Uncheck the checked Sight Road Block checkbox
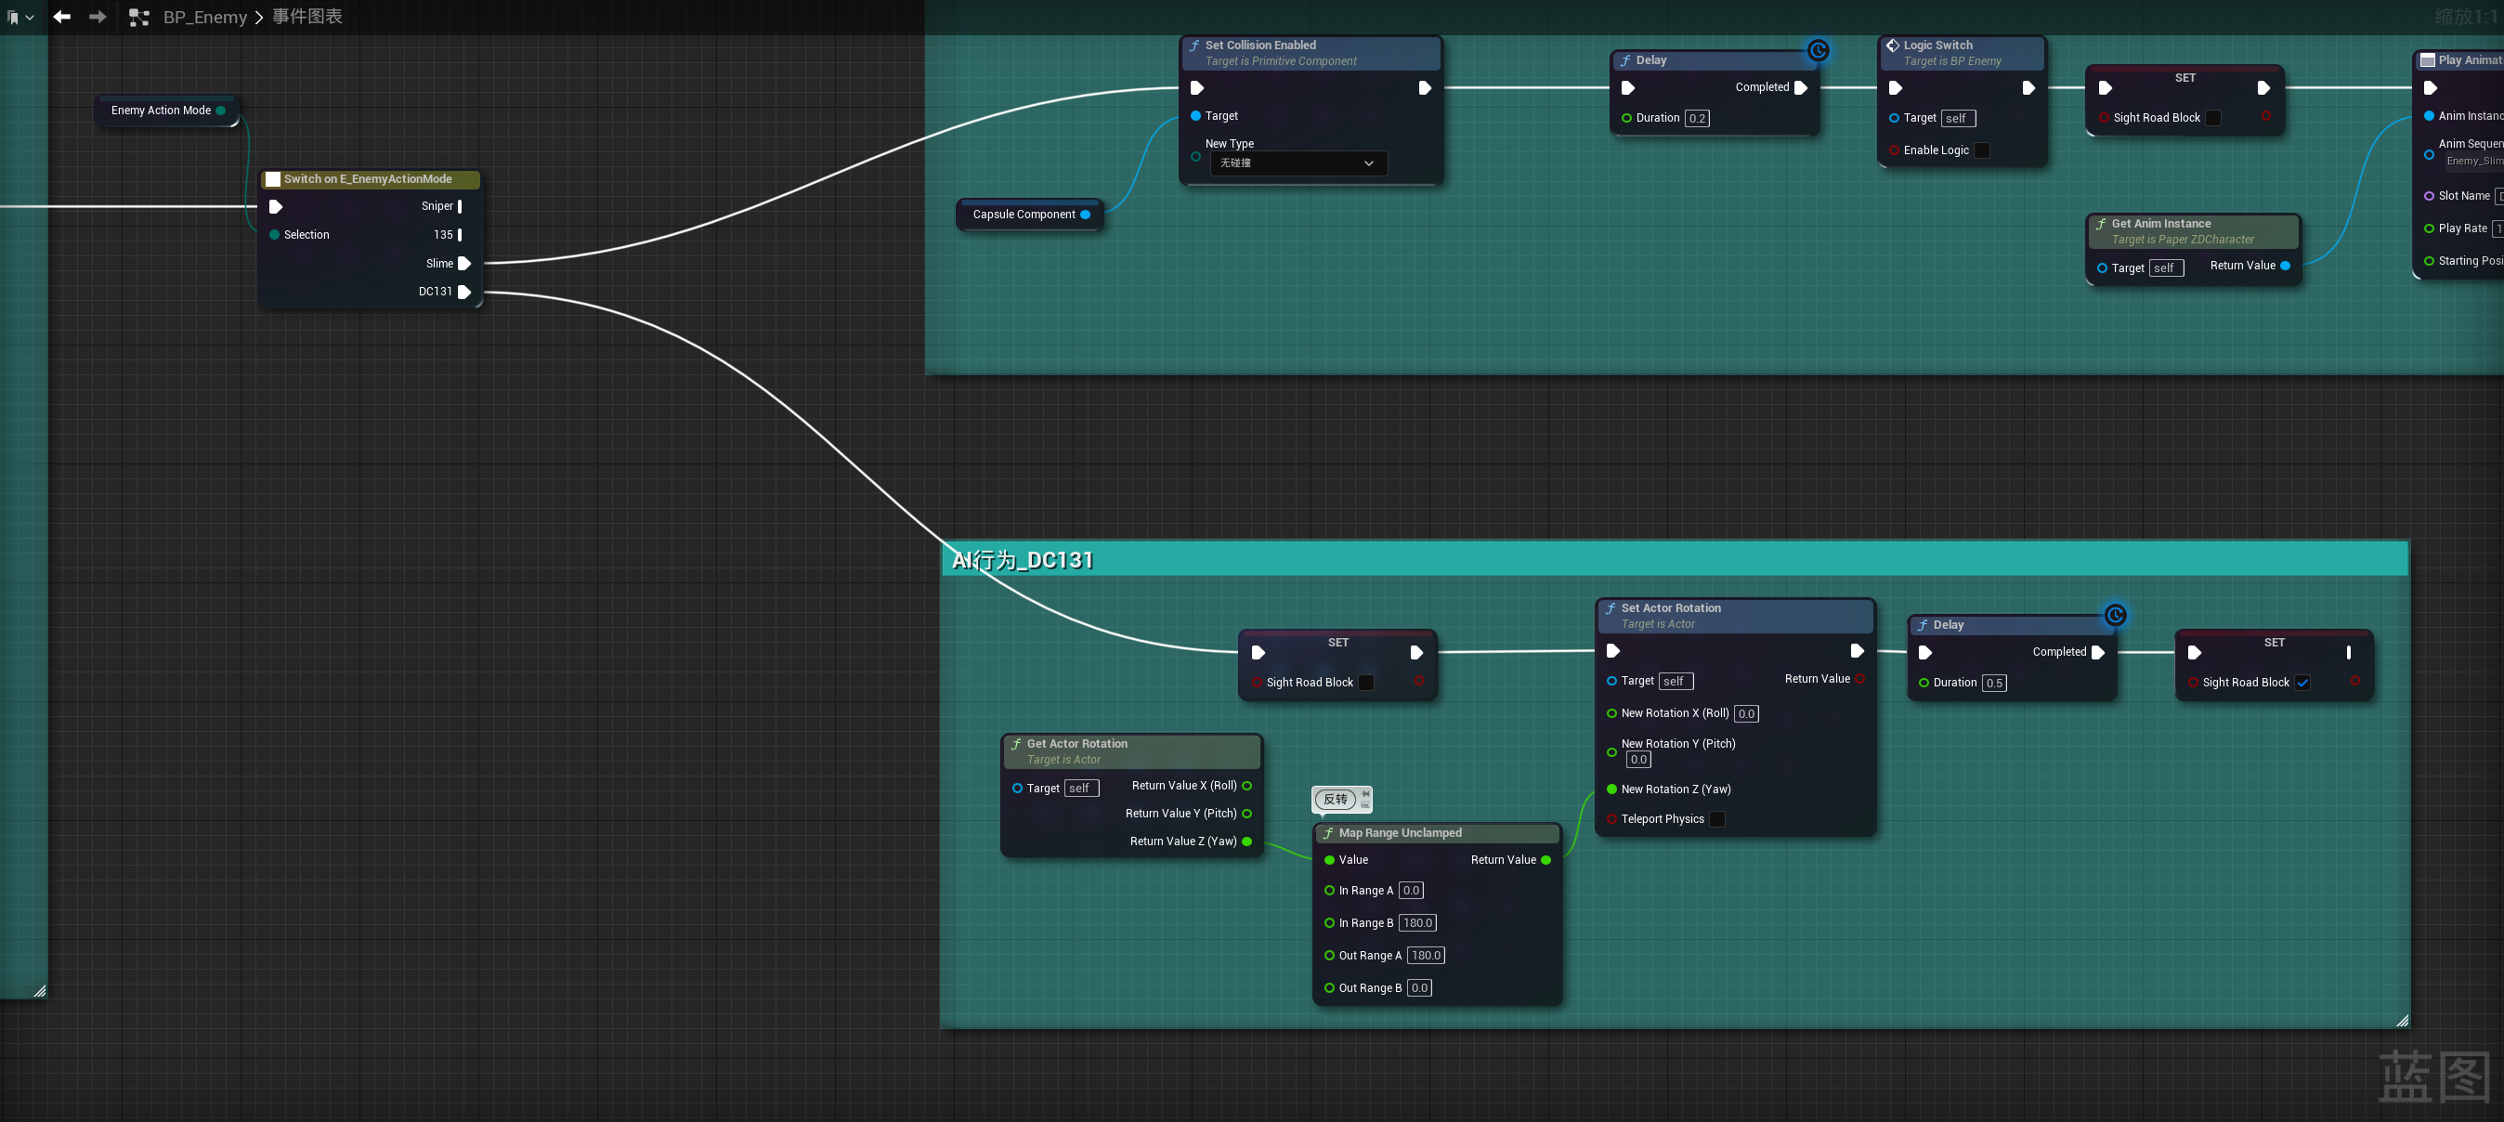Viewport: 2504px width, 1122px height. pos(2302,683)
